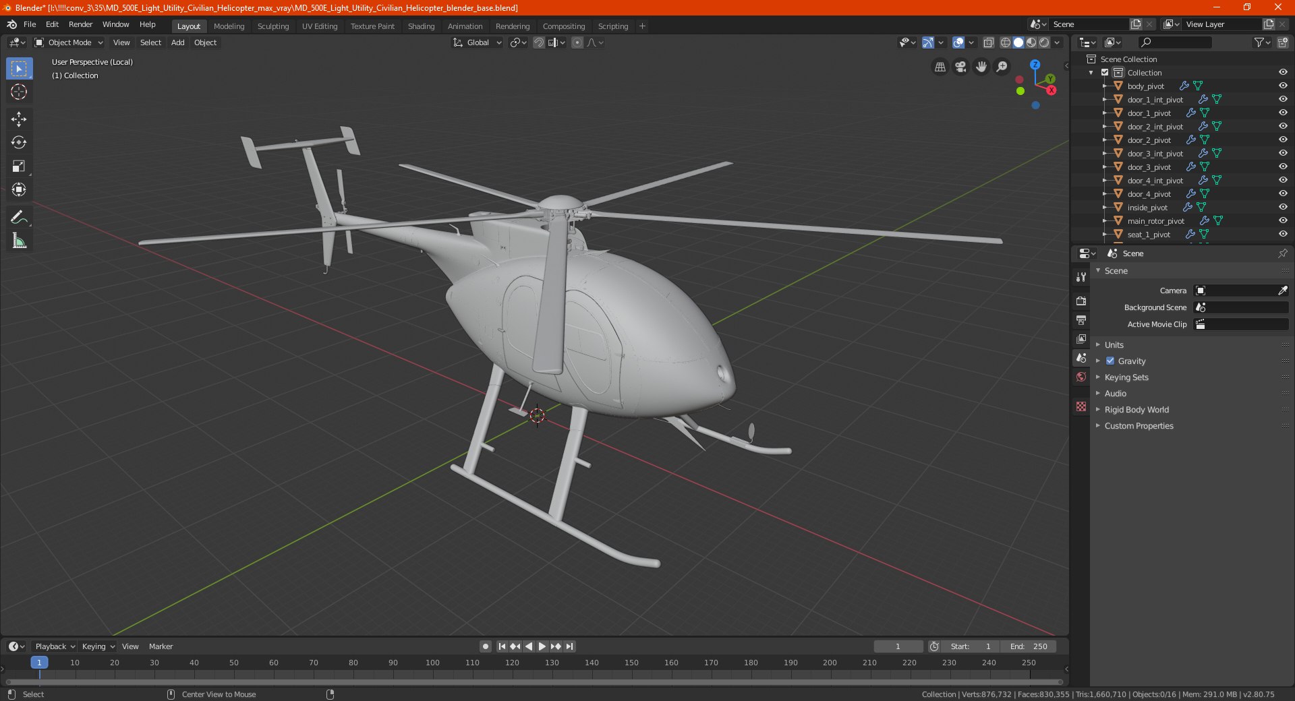Expand door_2_pivot tree item

[1105, 140]
